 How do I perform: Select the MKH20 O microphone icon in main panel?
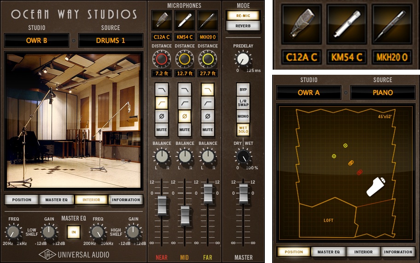coord(208,20)
